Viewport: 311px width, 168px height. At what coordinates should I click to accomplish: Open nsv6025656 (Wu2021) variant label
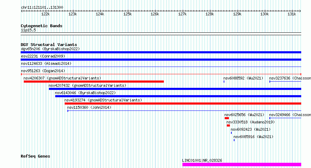click(x=244, y=115)
